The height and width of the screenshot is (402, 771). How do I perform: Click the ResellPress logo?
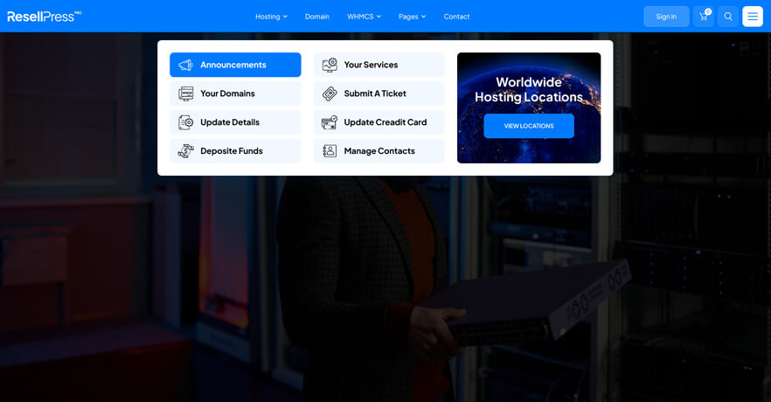point(45,17)
